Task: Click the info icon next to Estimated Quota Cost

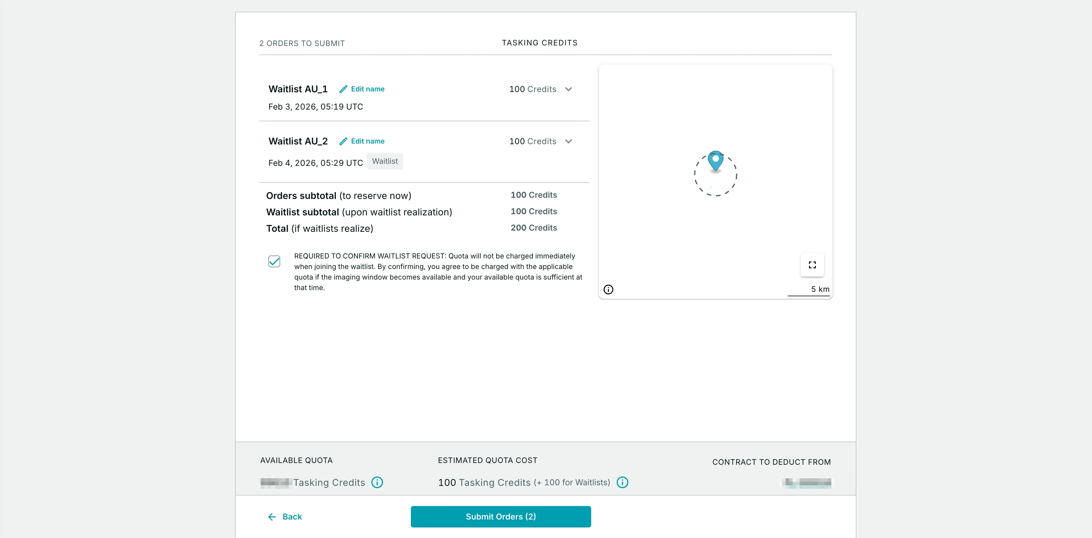Action: tap(622, 482)
